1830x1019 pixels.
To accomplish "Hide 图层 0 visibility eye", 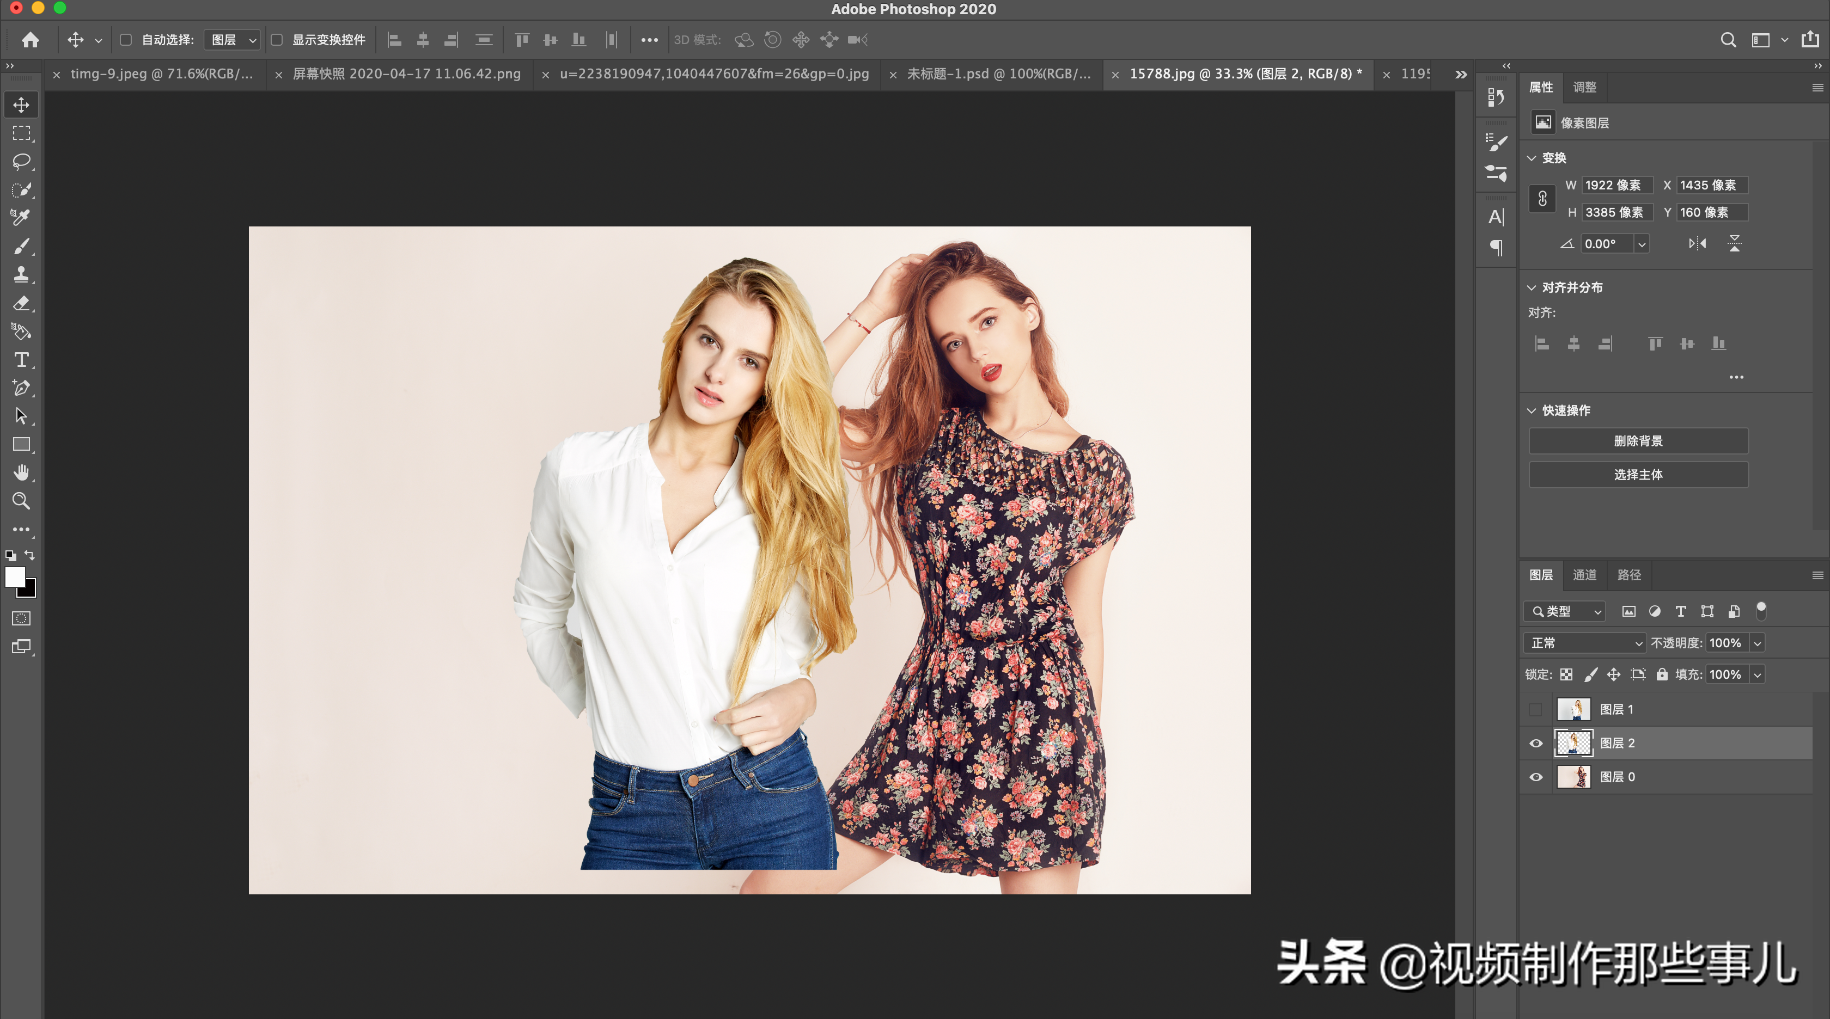I will 1535,777.
